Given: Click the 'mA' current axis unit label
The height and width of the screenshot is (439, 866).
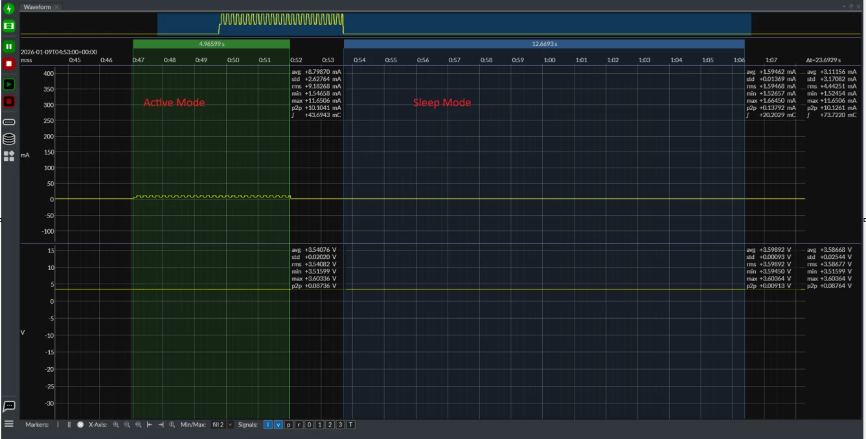Looking at the screenshot, I should [x=25, y=155].
